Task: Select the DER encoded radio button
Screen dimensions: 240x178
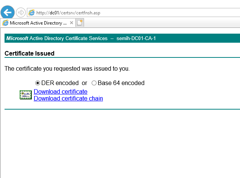Action: [37, 83]
